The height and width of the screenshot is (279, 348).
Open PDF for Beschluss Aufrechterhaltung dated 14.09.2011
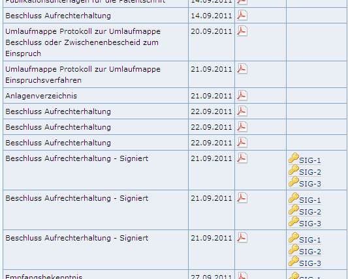coord(242,15)
